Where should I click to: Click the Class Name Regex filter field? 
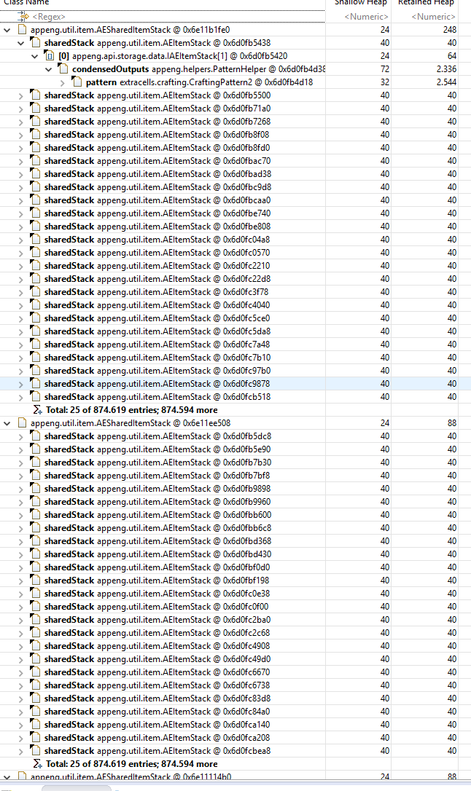(163, 17)
